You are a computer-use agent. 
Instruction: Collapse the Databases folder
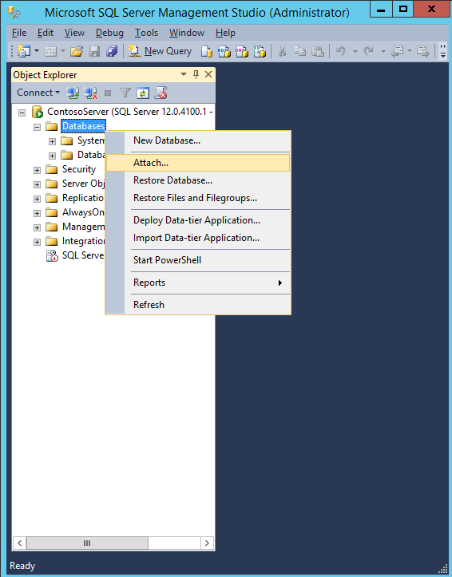[x=37, y=127]
